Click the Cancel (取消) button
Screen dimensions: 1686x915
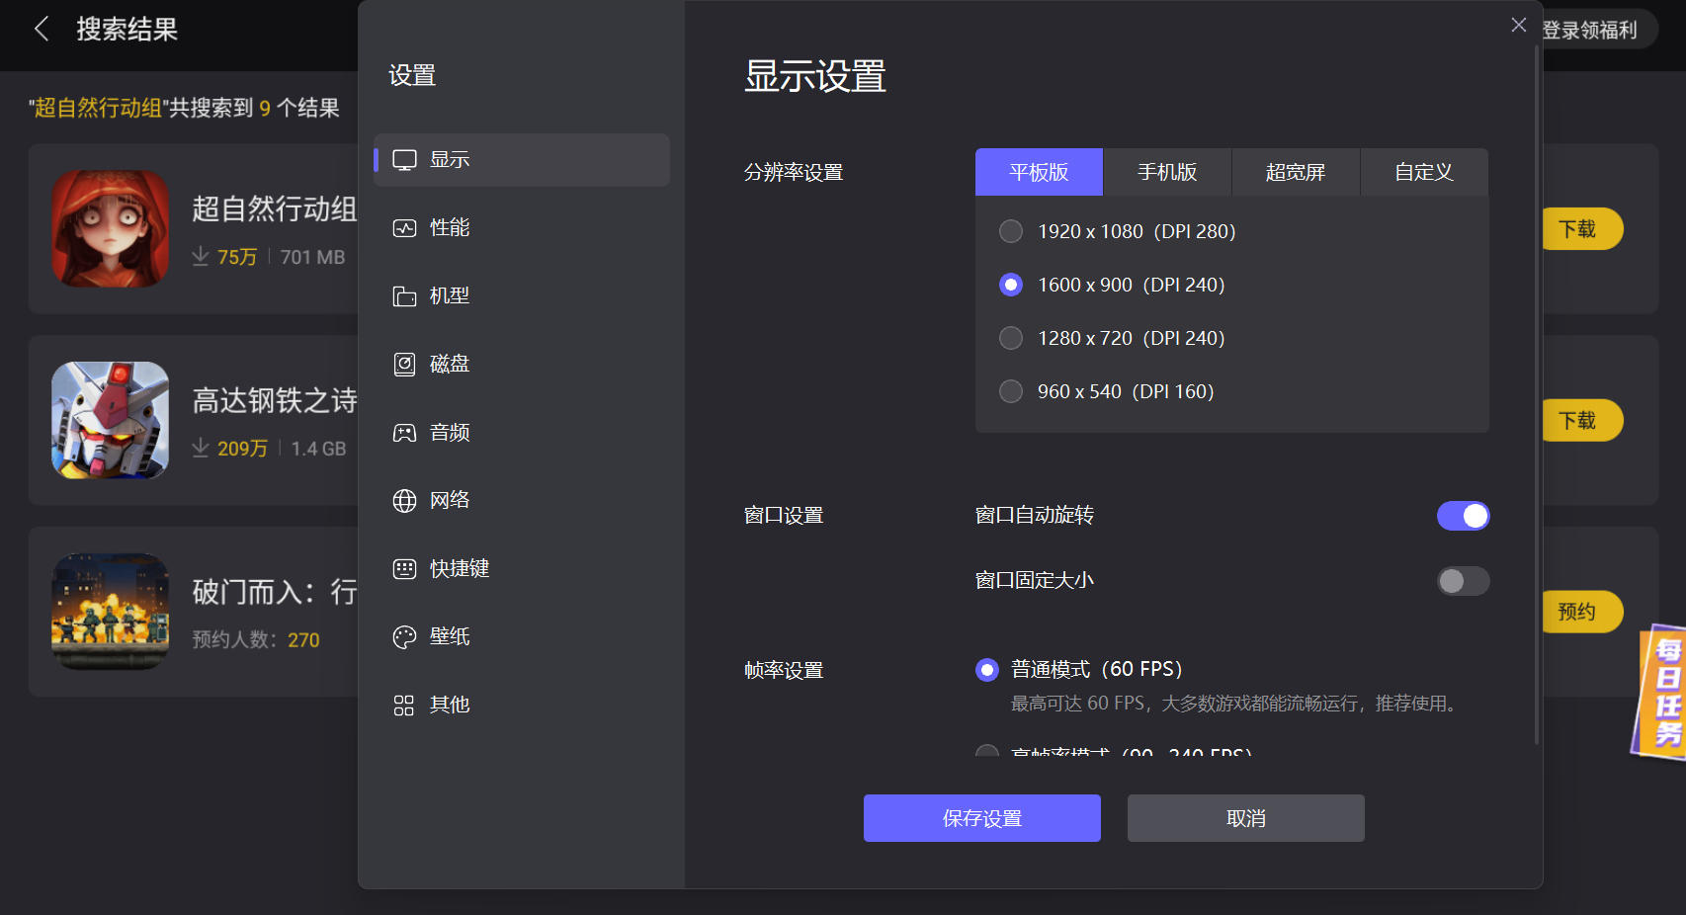[1245, 818]
